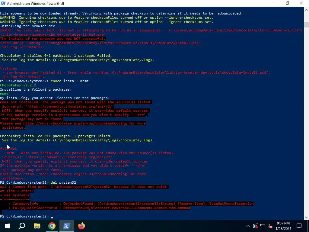Restore down the PowerShell window

coord(288,3)
